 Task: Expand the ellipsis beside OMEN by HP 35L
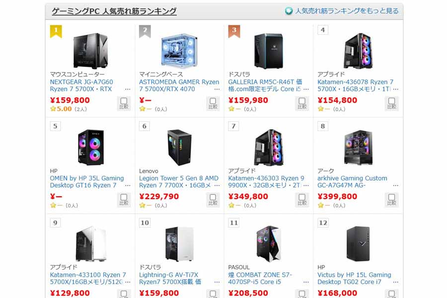[128, 186]
